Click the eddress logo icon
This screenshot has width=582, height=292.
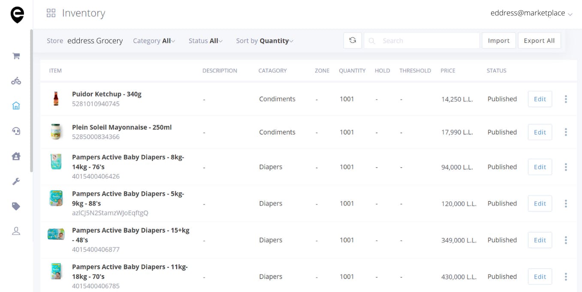click(x=17, y=15)
